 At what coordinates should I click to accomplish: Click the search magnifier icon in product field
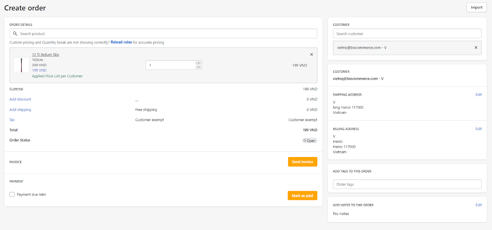pos(15,34)
